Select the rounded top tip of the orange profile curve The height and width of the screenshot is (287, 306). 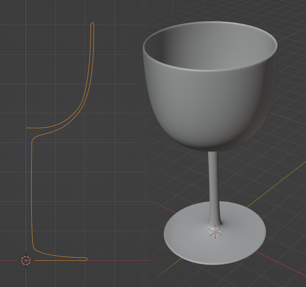pos(92,23)
